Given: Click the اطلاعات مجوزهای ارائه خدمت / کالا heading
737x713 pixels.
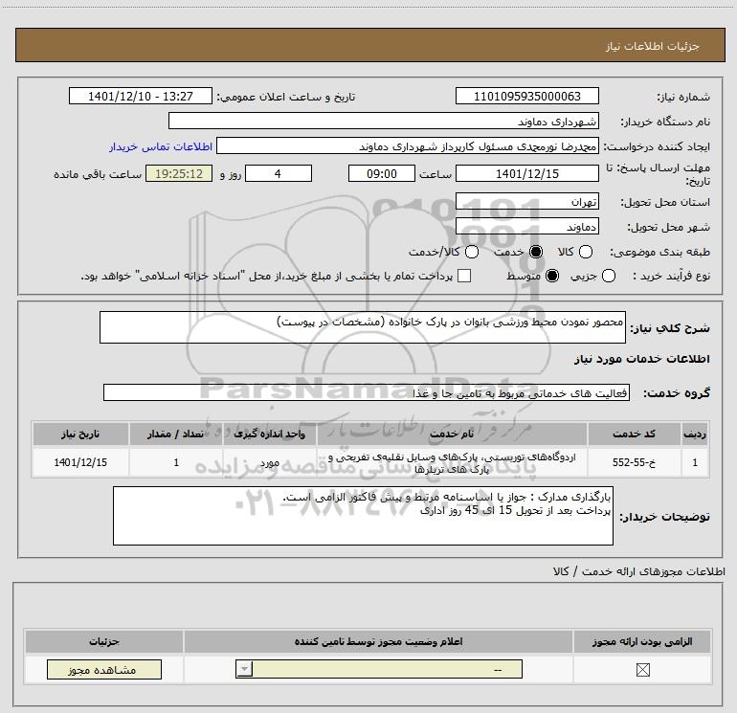Looking at the screenshot, I should coord(638,571).
